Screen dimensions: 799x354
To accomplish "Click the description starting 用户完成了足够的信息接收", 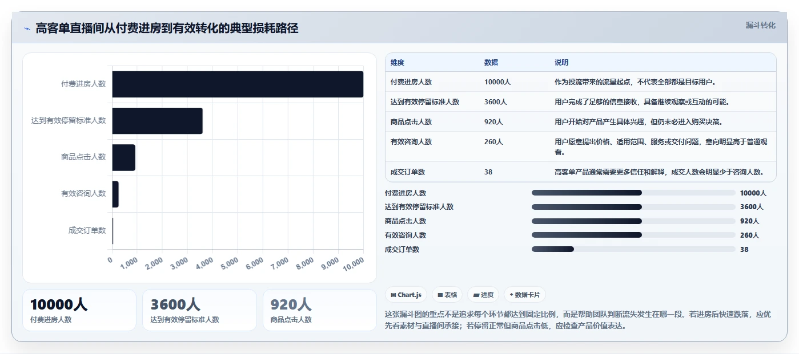I will pyautogui.click(x=642, y=102).
